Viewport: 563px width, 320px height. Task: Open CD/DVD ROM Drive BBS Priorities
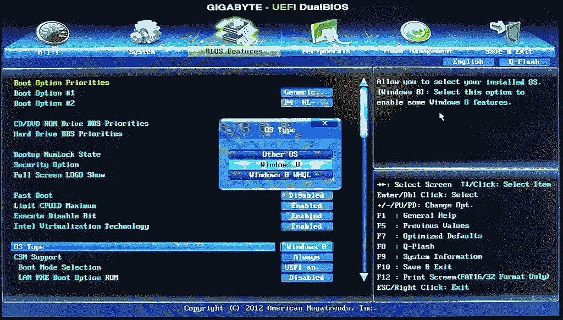coord(81,124)
